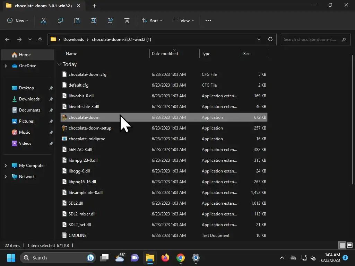355x266 pixels.
Task: Select the CMDLINE text document
Action: click(164, 236)
